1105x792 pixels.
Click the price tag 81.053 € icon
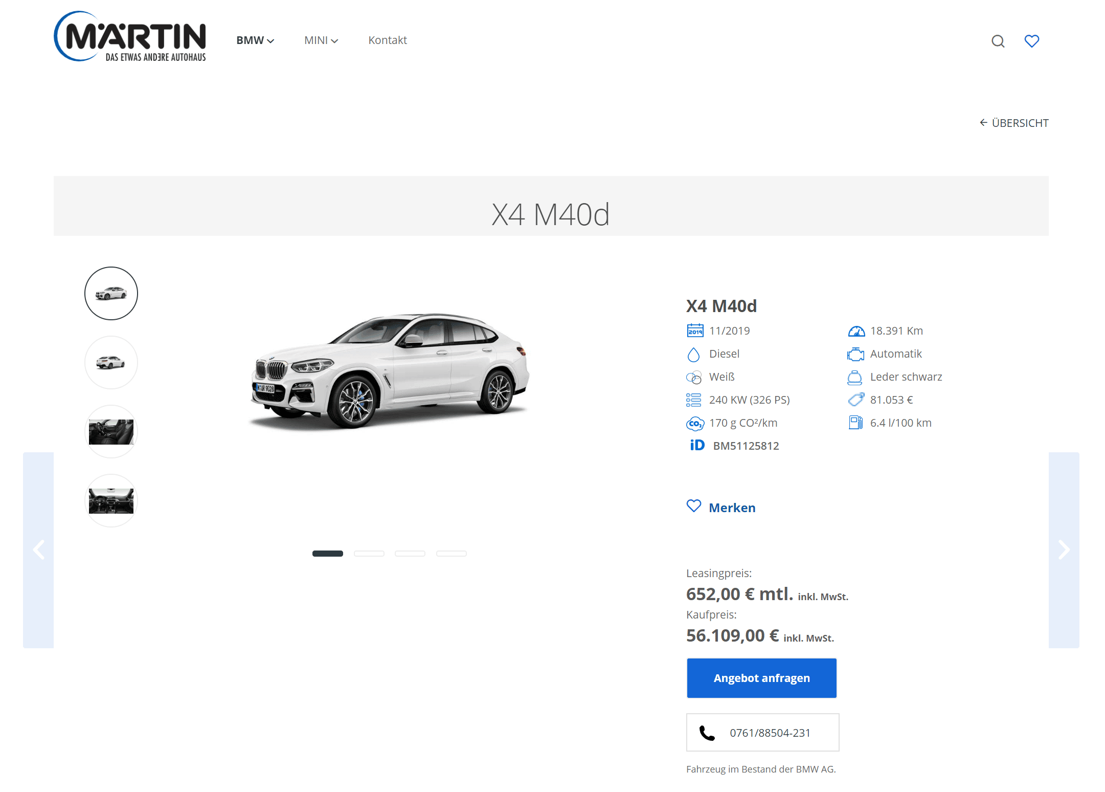(x=856, y=400)
